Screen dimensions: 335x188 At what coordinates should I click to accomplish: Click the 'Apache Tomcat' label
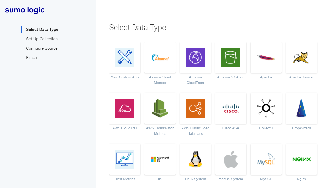tap(301, 77)
